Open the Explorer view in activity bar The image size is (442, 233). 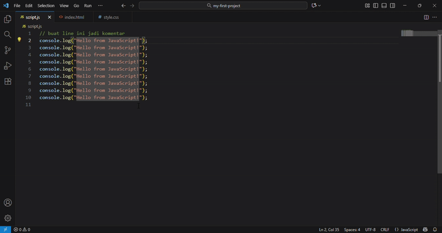tap(8, 19)
